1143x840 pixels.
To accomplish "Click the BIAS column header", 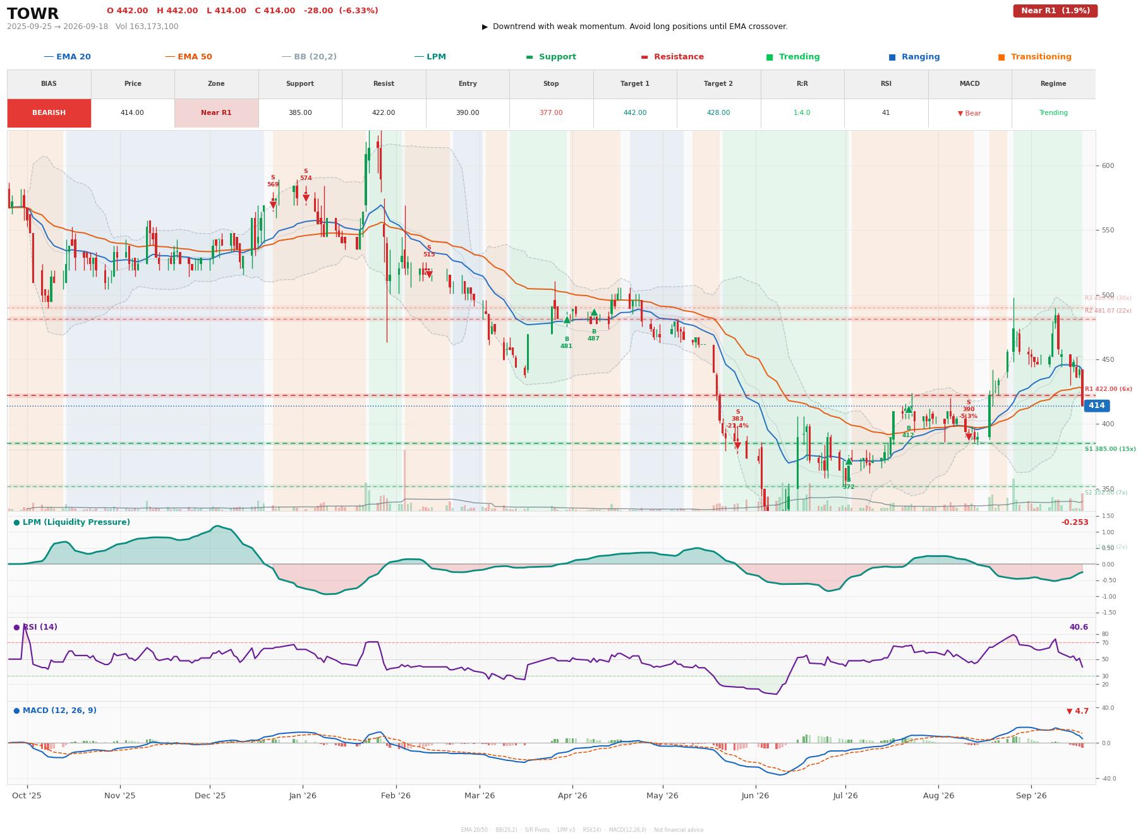I will pos(49,84).
